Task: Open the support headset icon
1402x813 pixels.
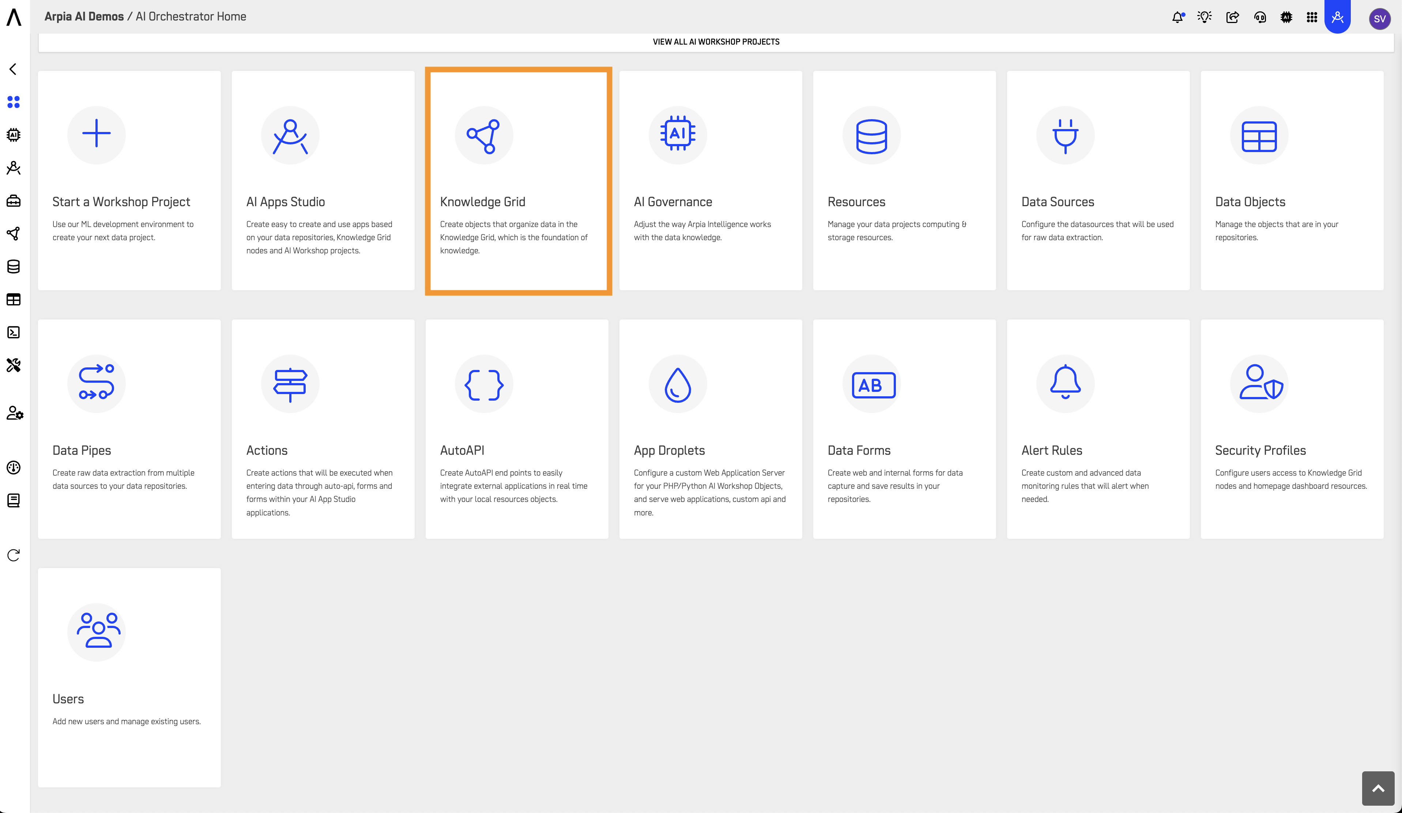Action: point(1260,17)
